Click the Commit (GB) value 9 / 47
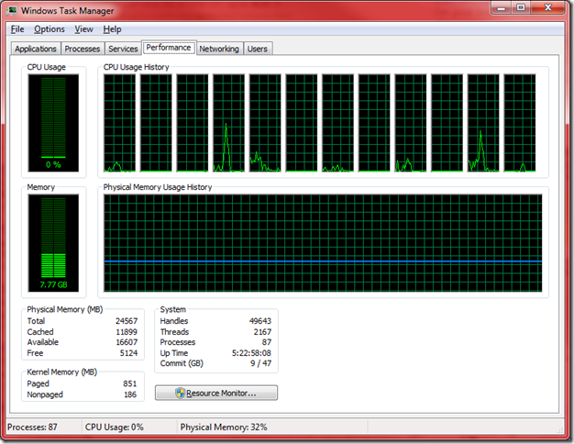The width and height of the screenshot is (574, 444). (x=261, y=363)
